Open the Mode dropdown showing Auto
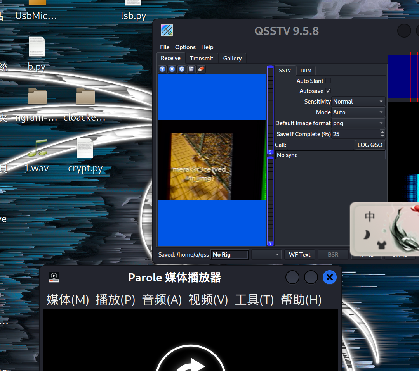 [x=358, y=112]
